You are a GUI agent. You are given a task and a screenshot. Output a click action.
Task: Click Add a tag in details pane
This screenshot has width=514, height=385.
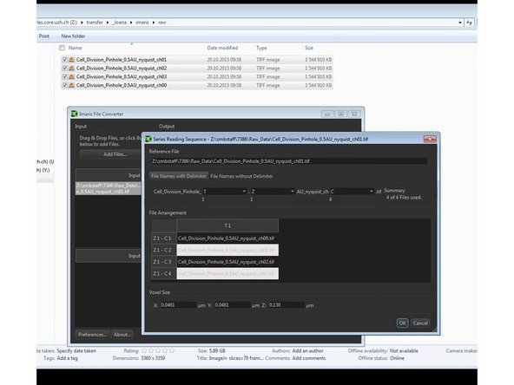point(67,358)
